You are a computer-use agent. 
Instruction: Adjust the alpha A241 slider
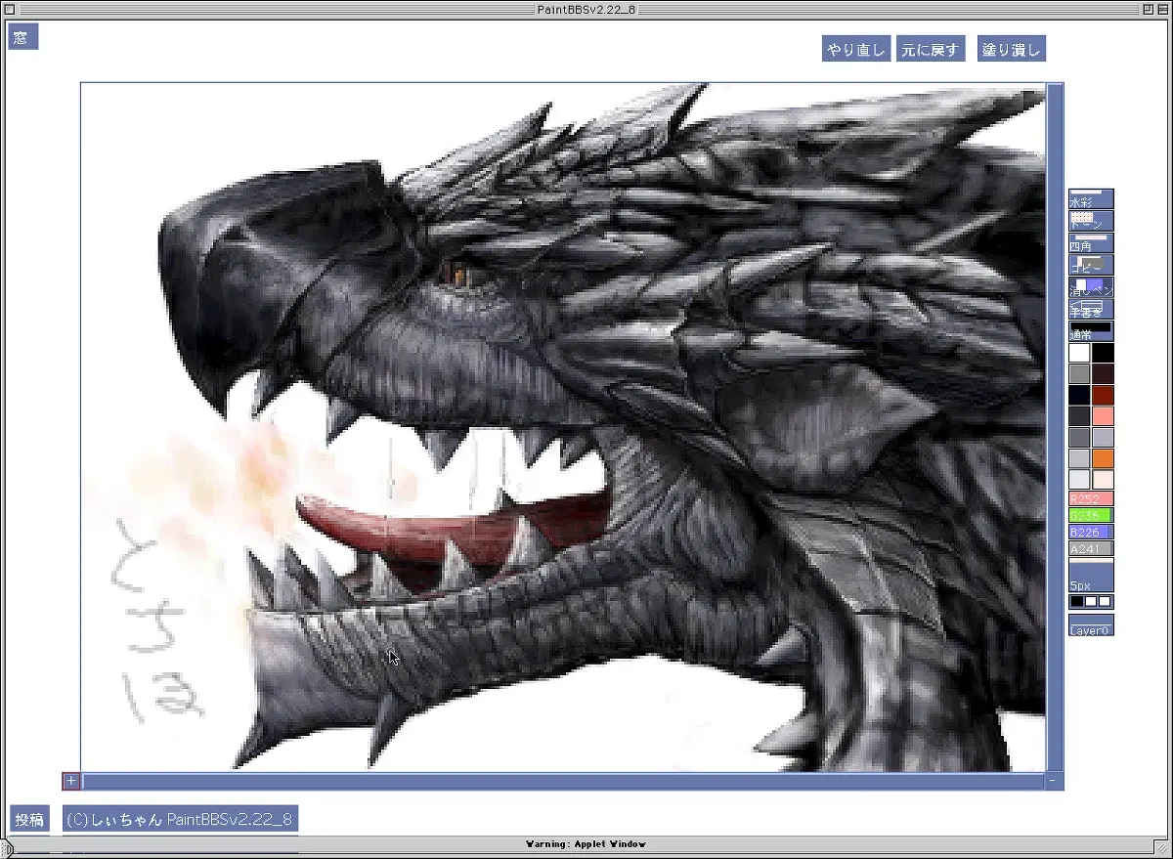(1091, 548)
